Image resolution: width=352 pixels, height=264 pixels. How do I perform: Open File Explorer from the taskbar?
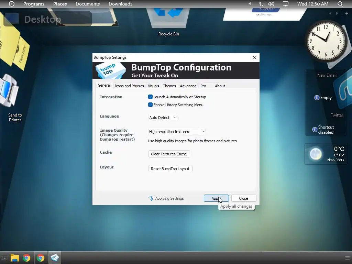(x=15, y=258)
